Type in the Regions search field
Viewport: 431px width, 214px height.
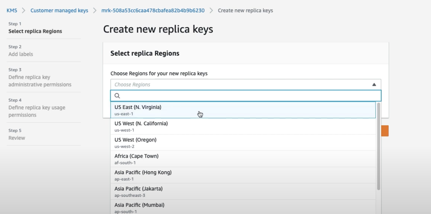[249, 96]
